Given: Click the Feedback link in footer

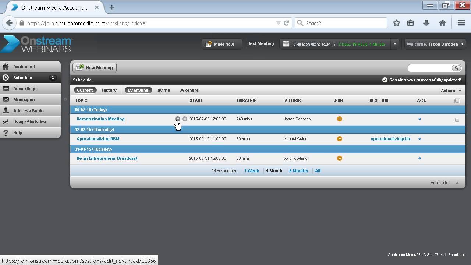Looking at the screenshot, I should click(x=457, y=255).
